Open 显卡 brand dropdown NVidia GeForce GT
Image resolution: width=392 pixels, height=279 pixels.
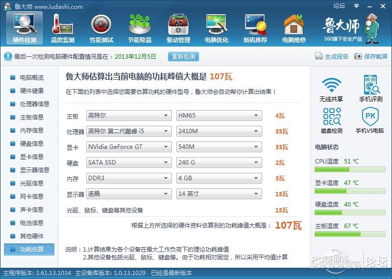tap(129, 147)
